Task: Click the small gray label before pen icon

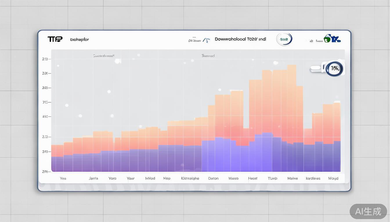Action: [194, 40]
